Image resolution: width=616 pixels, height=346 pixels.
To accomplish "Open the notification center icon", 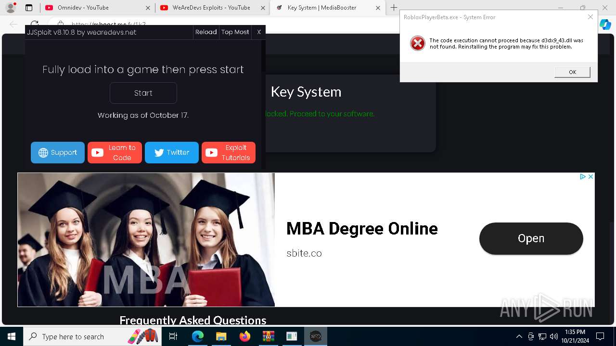I will click(x=600, y=336).
